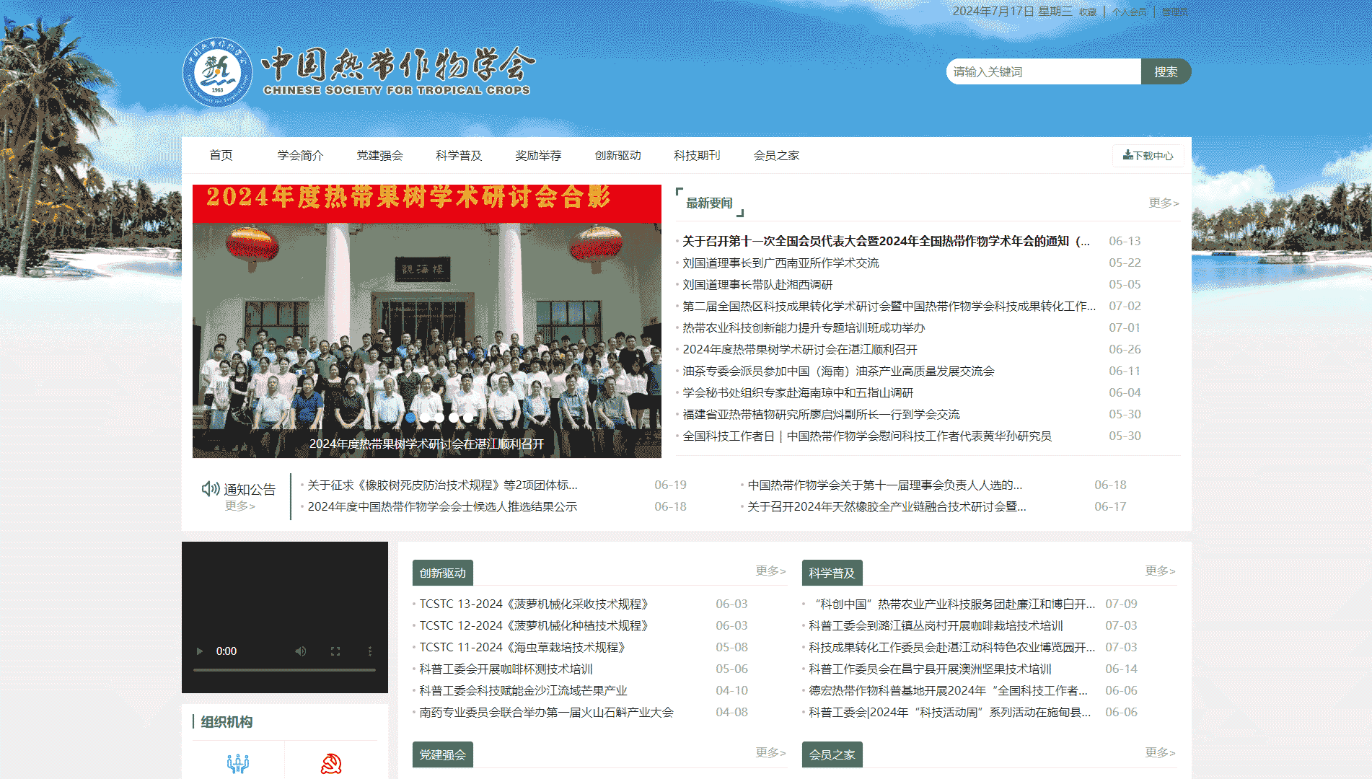
Task: Play the embedded video
Action: click(x=200, y=651)
